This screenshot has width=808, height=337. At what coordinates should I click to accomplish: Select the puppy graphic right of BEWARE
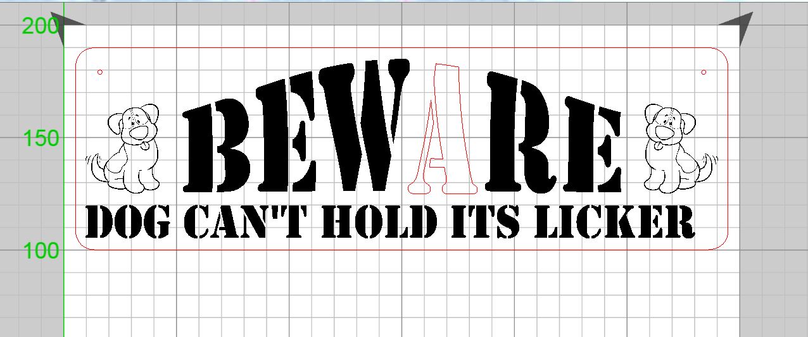pos(681,149)
